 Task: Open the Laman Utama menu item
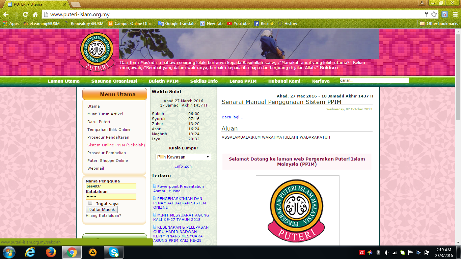coord(64,81)
